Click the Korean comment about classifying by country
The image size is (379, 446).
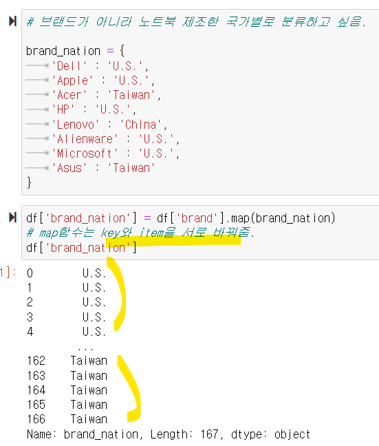[x=196, y=21]
